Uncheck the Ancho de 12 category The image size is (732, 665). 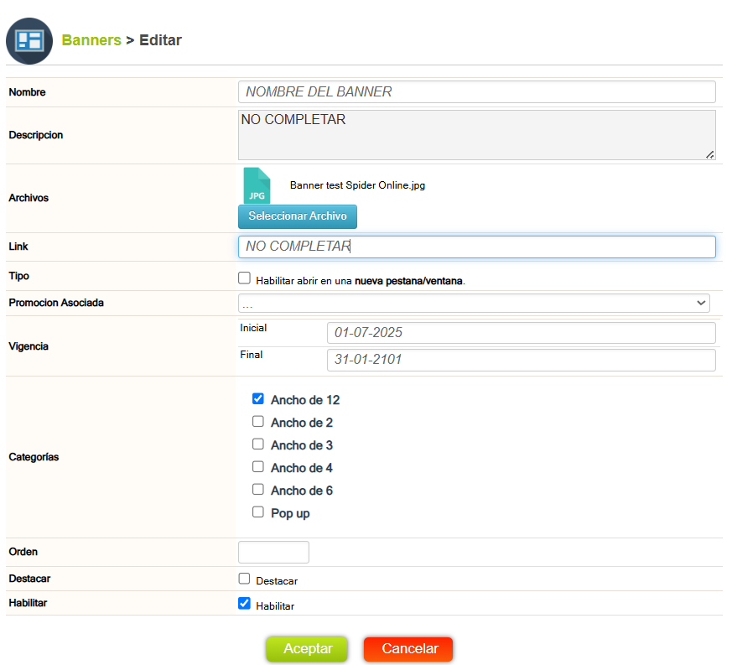(x=258, y=399)
